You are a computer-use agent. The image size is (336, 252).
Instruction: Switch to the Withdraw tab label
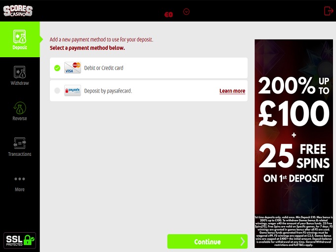click(20, 83)
